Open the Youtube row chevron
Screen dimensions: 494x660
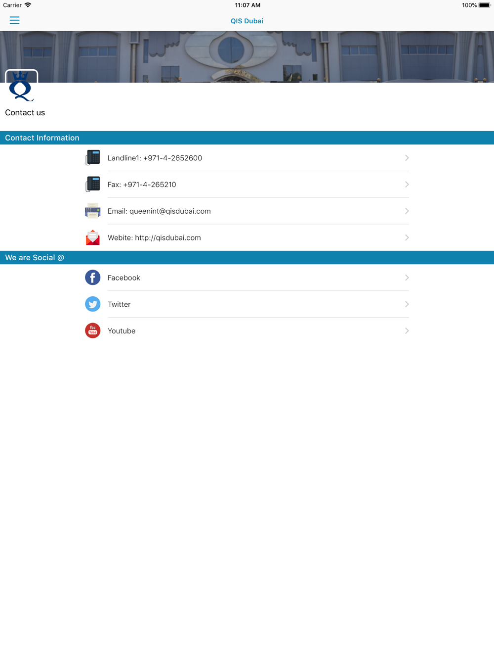click(407, 330)
